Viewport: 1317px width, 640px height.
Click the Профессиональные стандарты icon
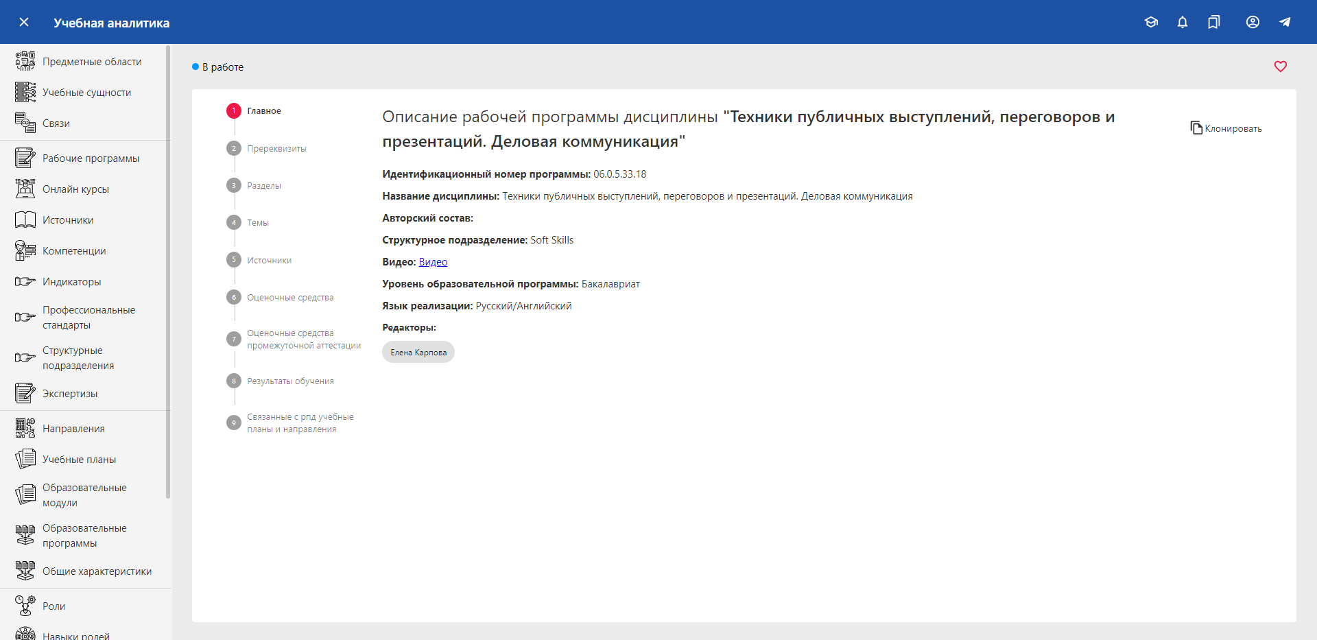click(x=25, y=317)
